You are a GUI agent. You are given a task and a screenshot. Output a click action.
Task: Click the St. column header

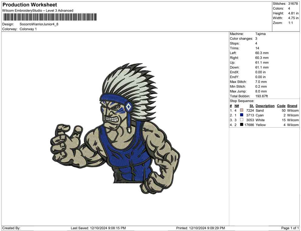[x=252, y=106]
